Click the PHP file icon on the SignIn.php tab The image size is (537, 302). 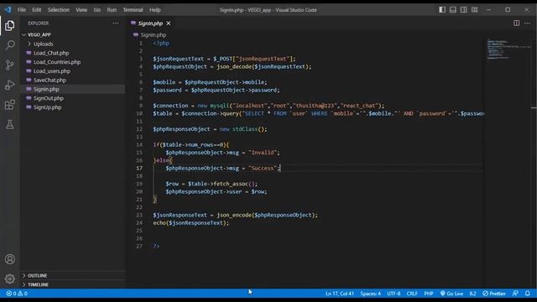(x=133, y=23)
